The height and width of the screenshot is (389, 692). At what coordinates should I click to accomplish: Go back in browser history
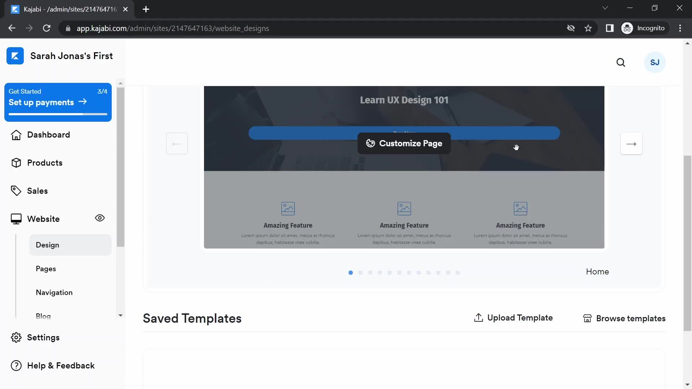point(12,28)
